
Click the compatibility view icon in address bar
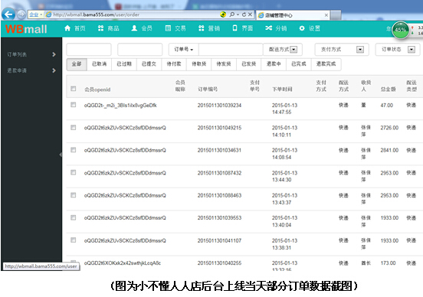[223, 15]
